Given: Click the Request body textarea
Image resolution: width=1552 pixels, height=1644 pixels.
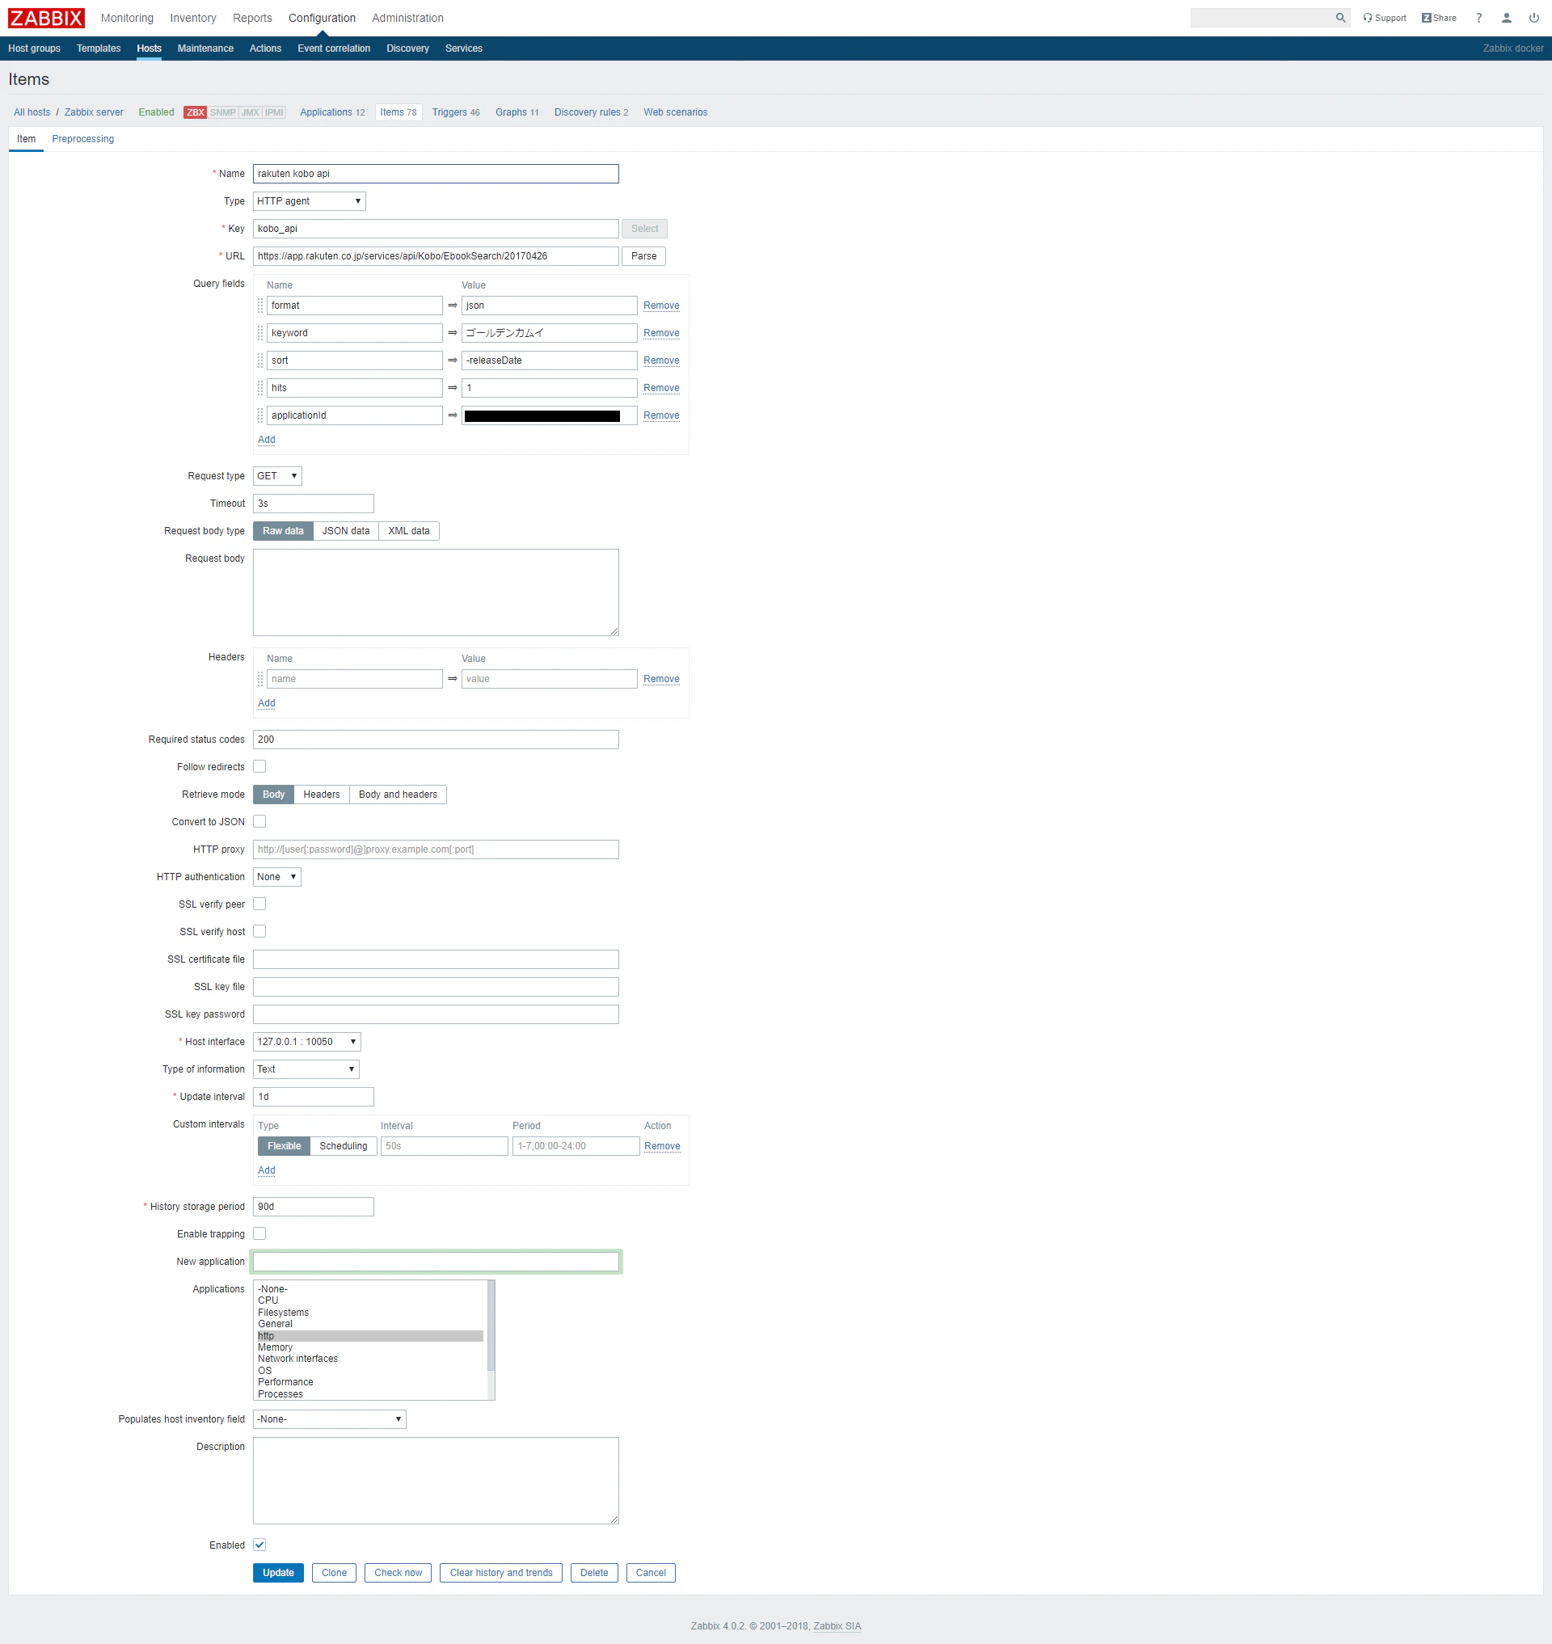Looking at the screenshot, I should (436, 592).
